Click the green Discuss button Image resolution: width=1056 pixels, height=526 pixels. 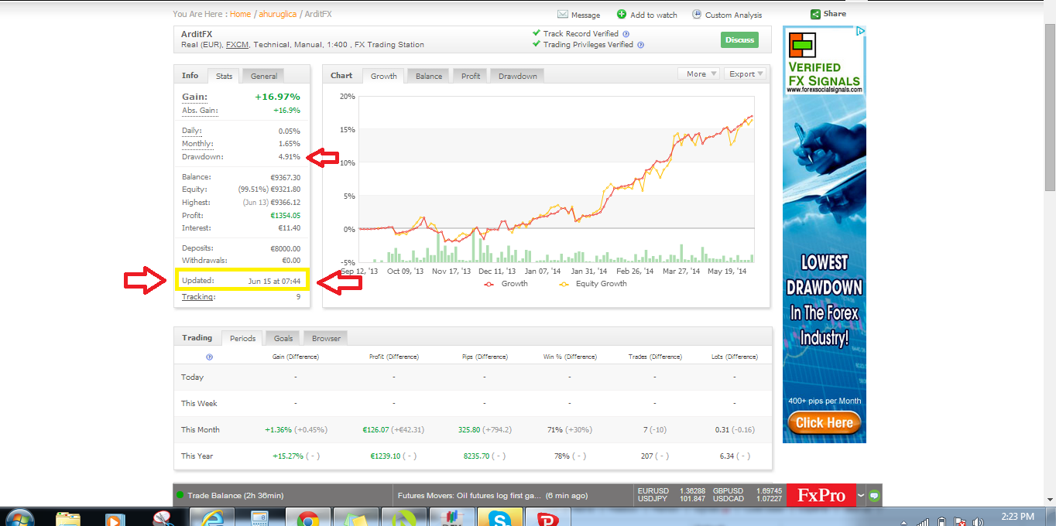click(739, 40)
